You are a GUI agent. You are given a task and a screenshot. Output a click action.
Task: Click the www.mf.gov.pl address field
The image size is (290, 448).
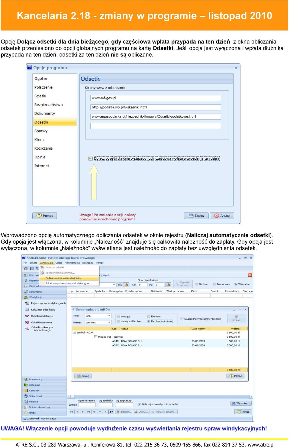pos(156,98)
